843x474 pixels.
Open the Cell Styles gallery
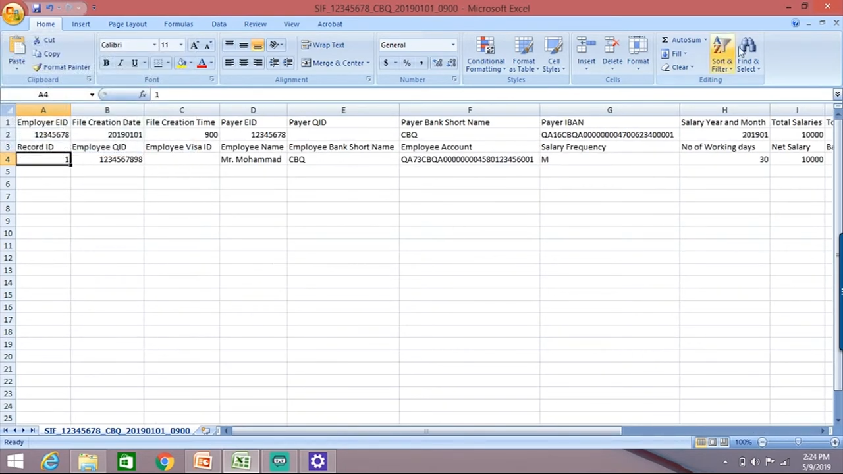554,54
